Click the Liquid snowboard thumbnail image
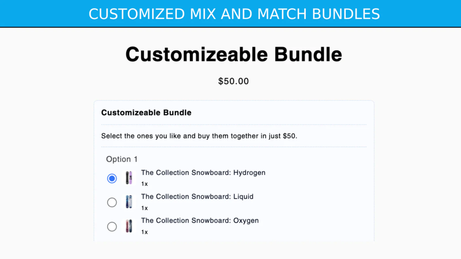 (x=129, y=202)
